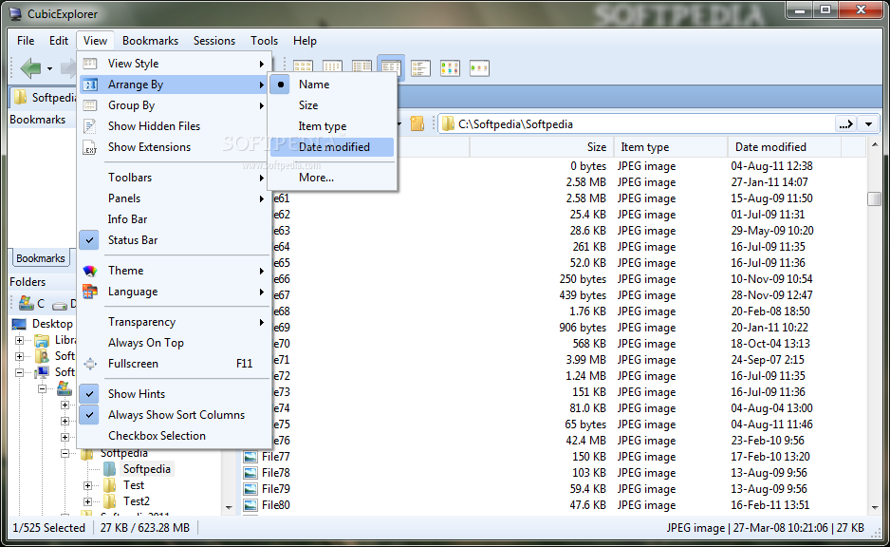Viewport: 890px width, 547px height.
Task: Collapse the system drive tree node
Action: (42, 389)
